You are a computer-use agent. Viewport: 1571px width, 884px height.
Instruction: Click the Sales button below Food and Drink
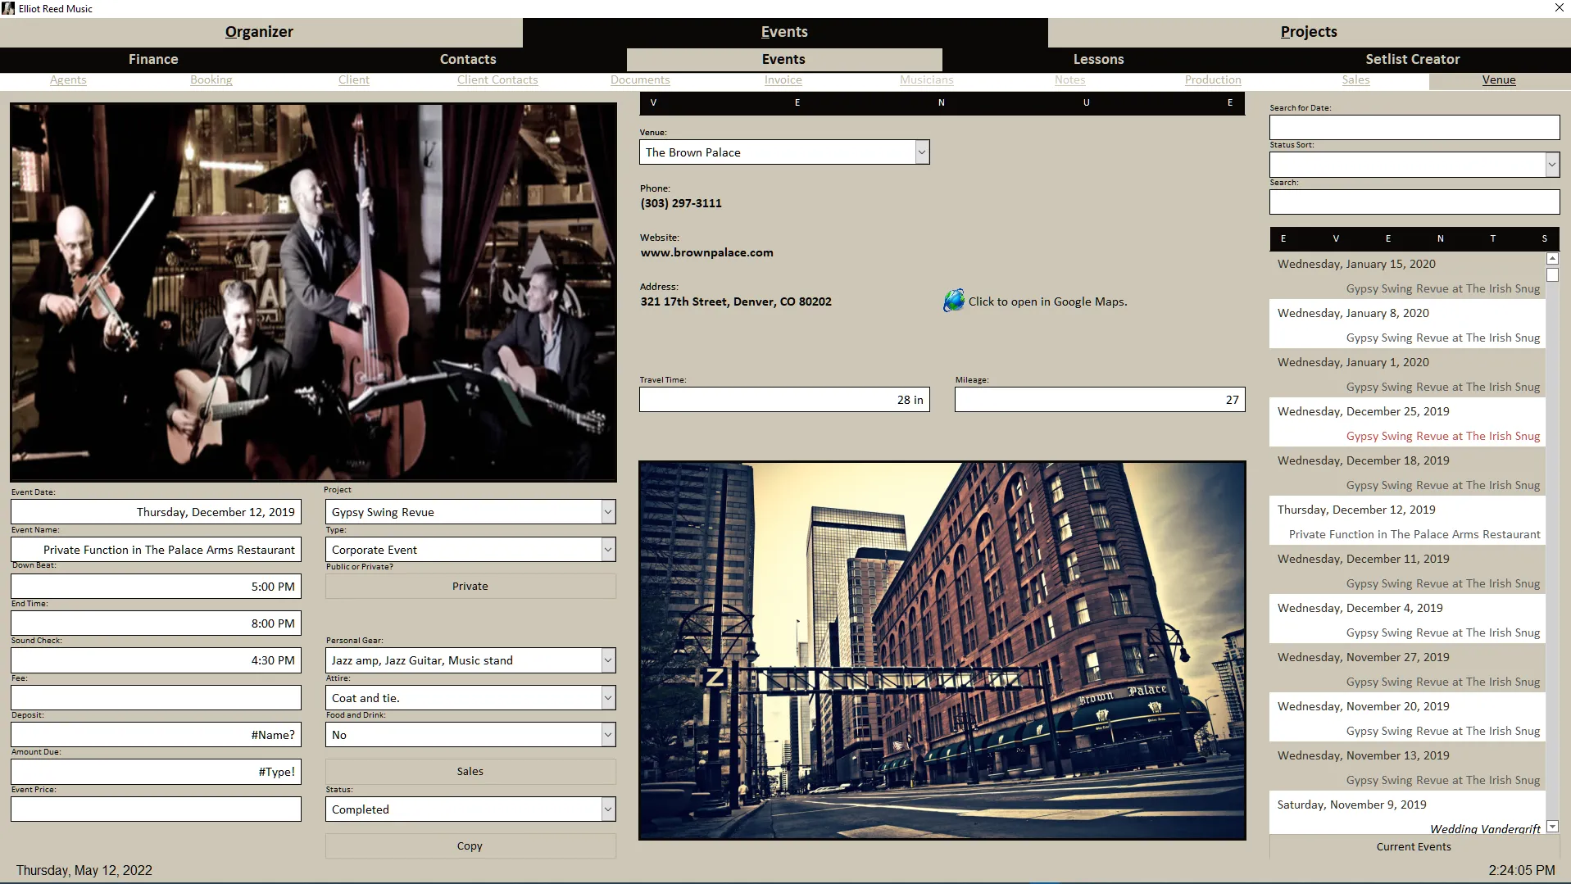click(470, 771)
